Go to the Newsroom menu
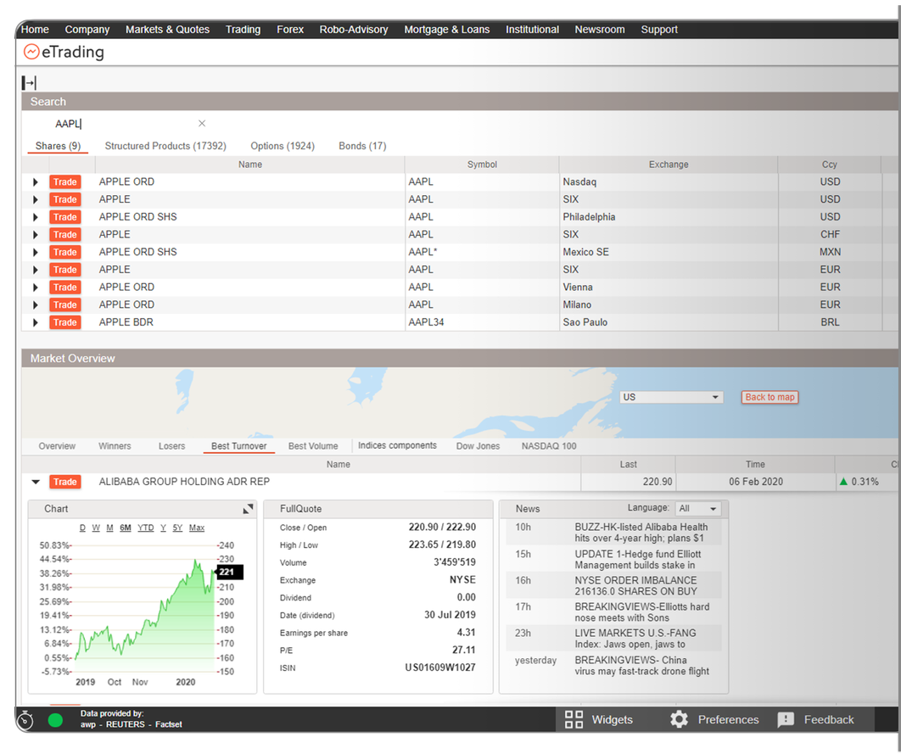This screenshot has width=901, height=754. 599,30
